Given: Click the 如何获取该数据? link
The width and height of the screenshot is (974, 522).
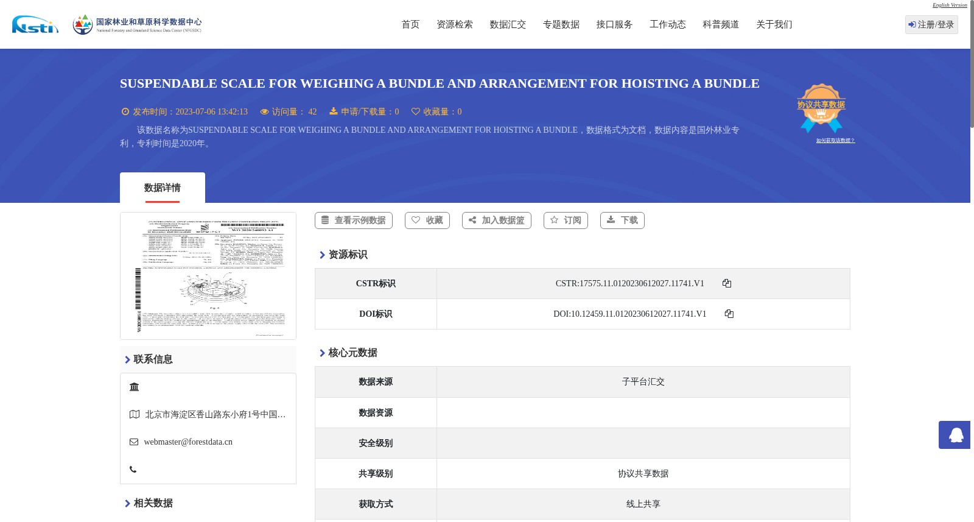Looking at the screenshot, I should coord(835,140).
